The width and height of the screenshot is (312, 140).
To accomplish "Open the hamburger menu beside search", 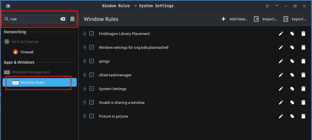I will 72,19.
